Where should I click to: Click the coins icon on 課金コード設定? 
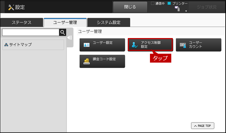[x=86, y=62]
